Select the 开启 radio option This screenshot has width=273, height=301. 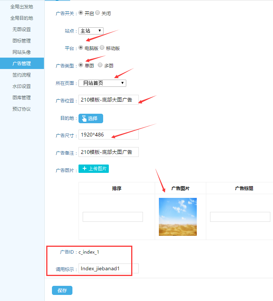81,13
